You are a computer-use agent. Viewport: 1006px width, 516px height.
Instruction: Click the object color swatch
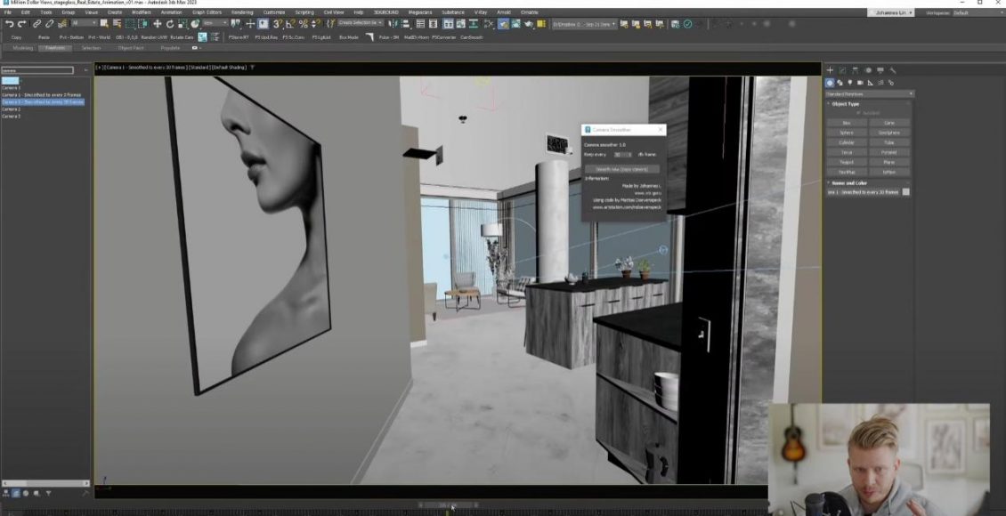tap(906, 192)
